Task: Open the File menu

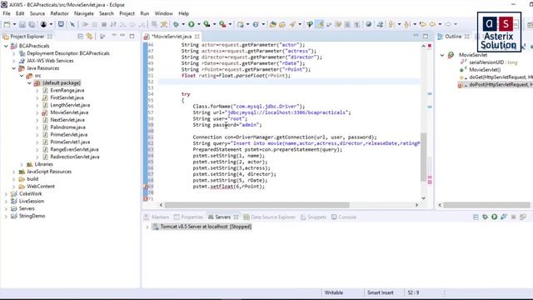Action: pyautogui.click(x=7, y=13)
